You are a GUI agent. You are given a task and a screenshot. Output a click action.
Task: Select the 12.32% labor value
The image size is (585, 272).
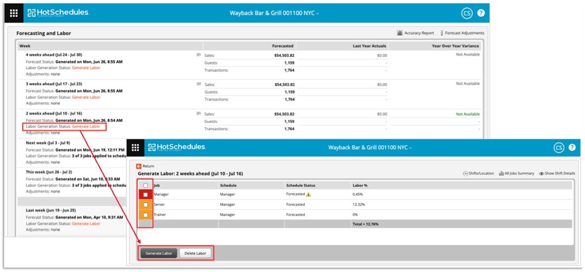click(x=358, y=204)
